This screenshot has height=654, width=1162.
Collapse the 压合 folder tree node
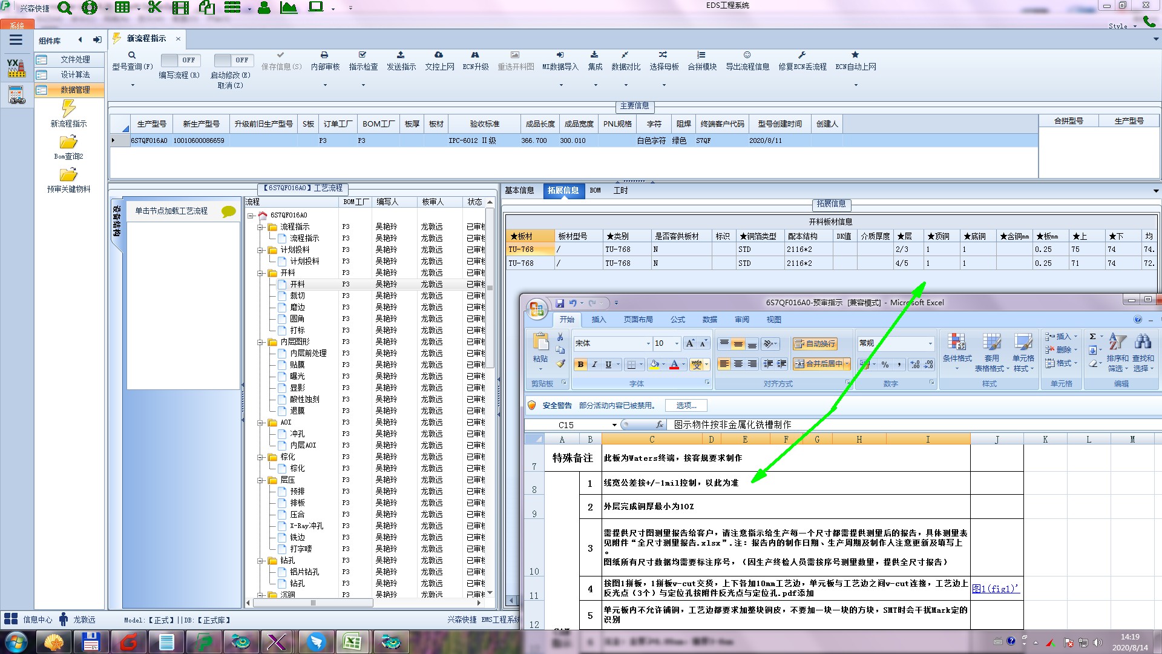coord(260,480)
